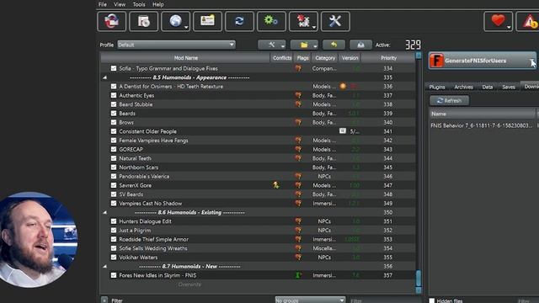Sort downloads by the Name column header
The image size is (539, 303).
(482, 114)
